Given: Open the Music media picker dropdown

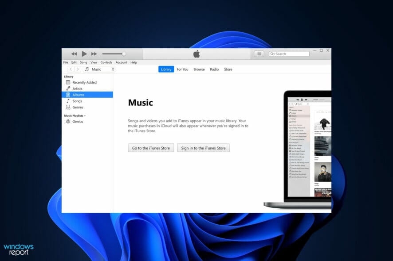Looking at the screenshot, I should (99, 69).
